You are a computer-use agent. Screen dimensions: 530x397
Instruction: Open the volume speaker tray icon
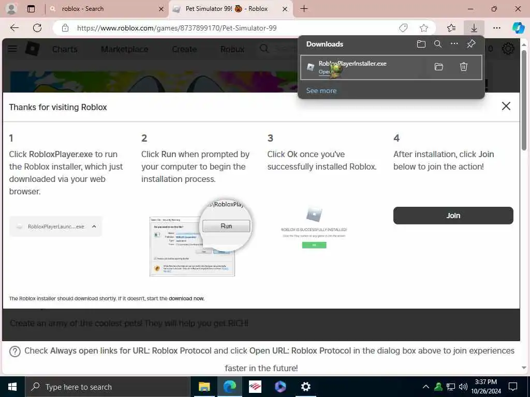click(463, 387)
